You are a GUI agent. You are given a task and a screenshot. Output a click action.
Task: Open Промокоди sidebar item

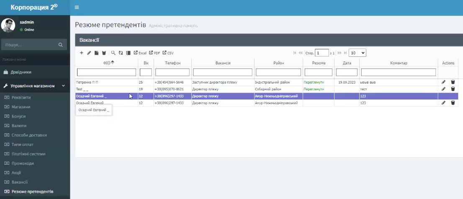[x=23, y=163]
